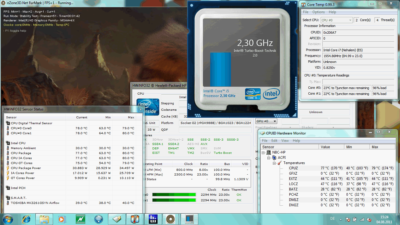Click the Min column header in Hardware Monitor

[x=357, y=147]
